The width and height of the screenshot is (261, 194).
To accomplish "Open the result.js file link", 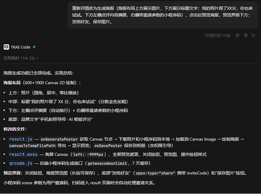I will (x=21, y=139).
